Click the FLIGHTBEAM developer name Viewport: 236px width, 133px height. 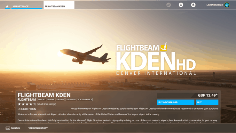point(27,100)
